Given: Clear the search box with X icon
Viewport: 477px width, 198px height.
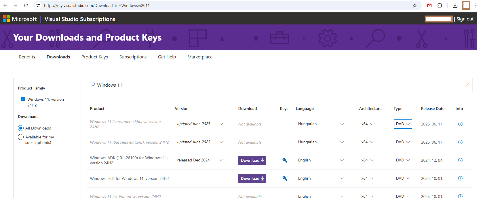Looking at the screenshot, I should (x=467, y=85).
